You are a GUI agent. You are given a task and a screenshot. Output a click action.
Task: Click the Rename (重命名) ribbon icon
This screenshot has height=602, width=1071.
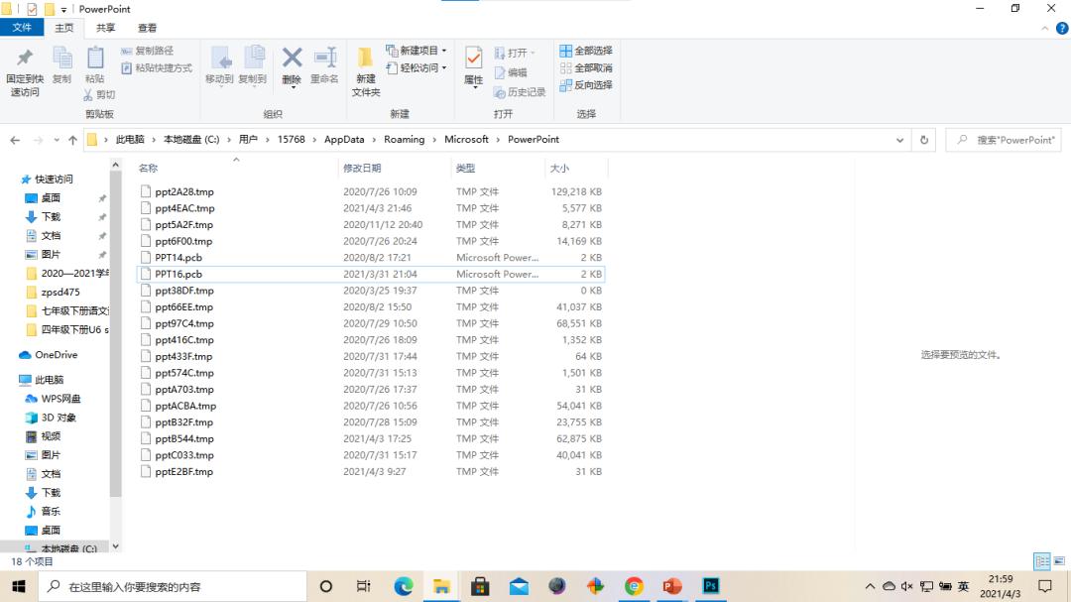[x=324, y=63]
